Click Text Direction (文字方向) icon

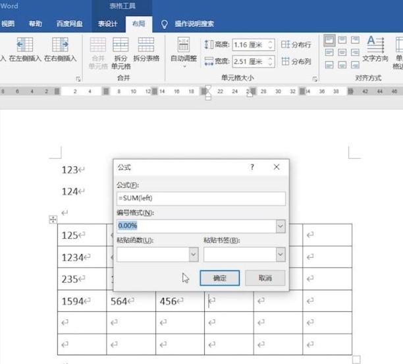tap(375, 44)
